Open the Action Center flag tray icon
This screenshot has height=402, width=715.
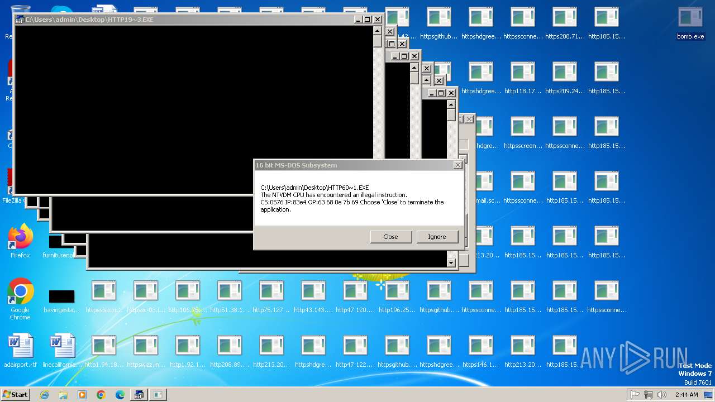635,395
